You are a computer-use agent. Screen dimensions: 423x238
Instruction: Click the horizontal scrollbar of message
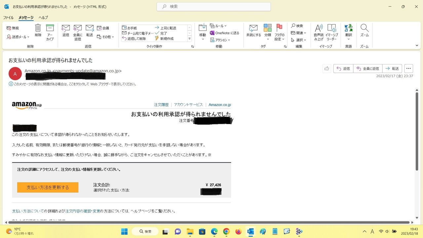[x=209, y=222]
